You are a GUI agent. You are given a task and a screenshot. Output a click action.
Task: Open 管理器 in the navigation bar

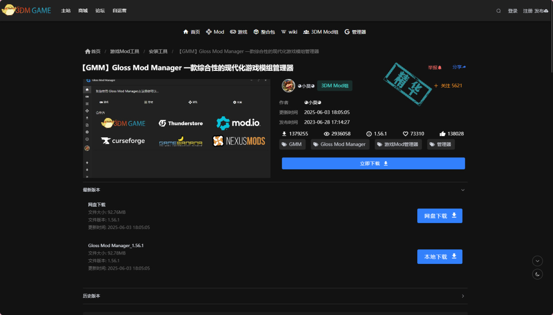[355, 32]
